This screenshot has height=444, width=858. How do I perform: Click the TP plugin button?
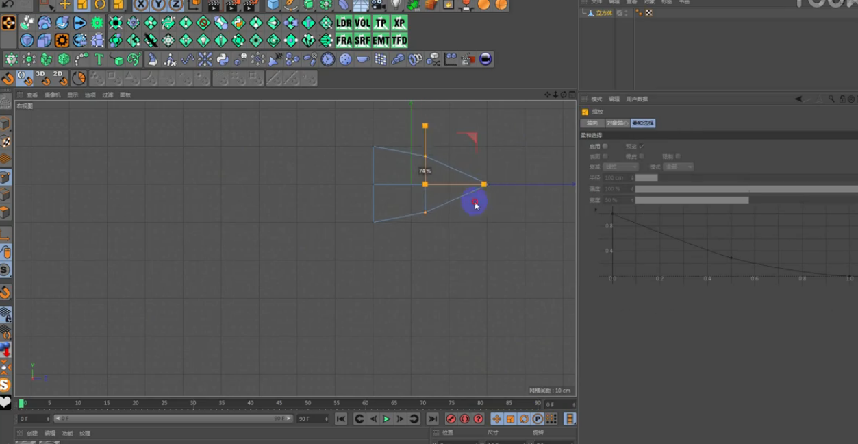pos(381,23)
